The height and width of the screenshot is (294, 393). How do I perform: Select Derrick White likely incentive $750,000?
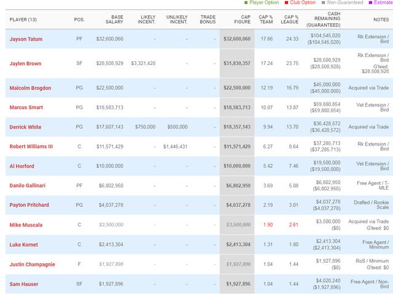(x=145, y=127)
